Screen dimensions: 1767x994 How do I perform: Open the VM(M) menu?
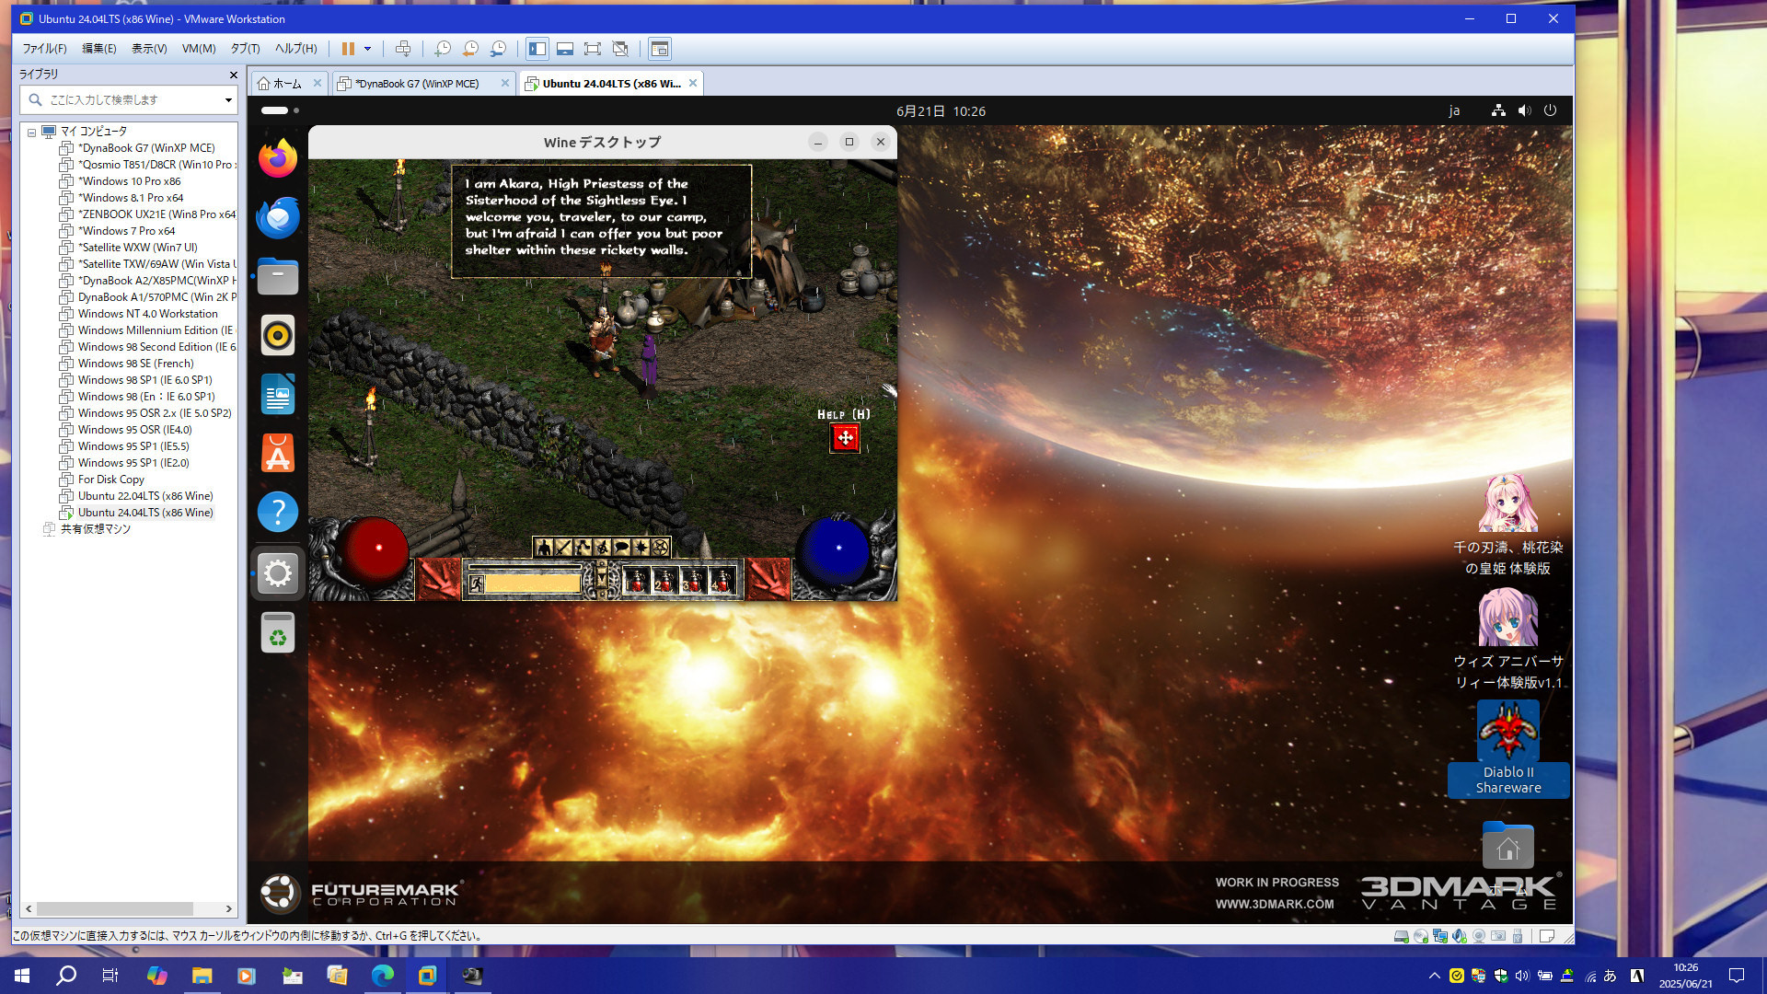click(199, 49)
